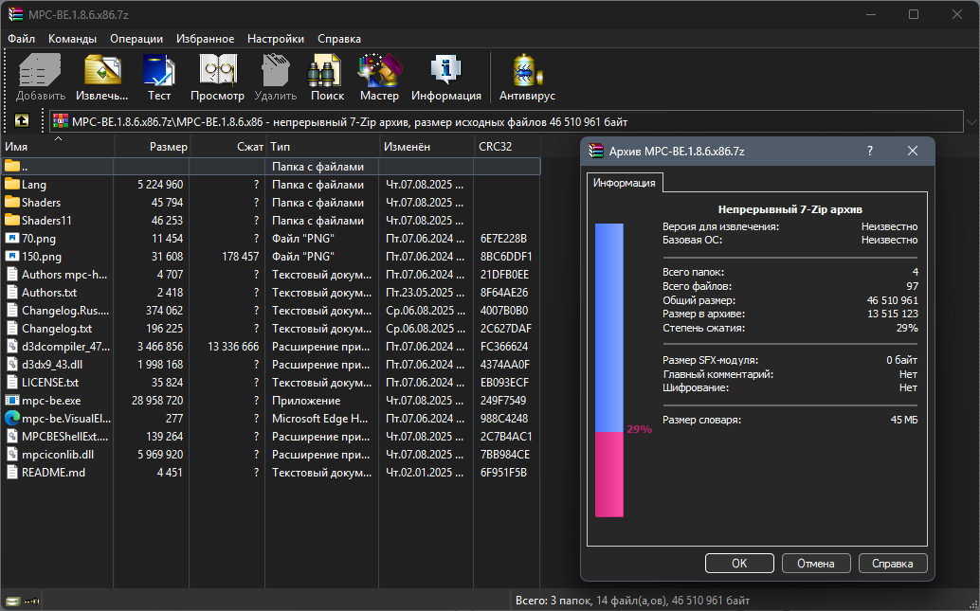
Task: Select the Authors mpc-h... file row
Action: click(x=270, y=275)
